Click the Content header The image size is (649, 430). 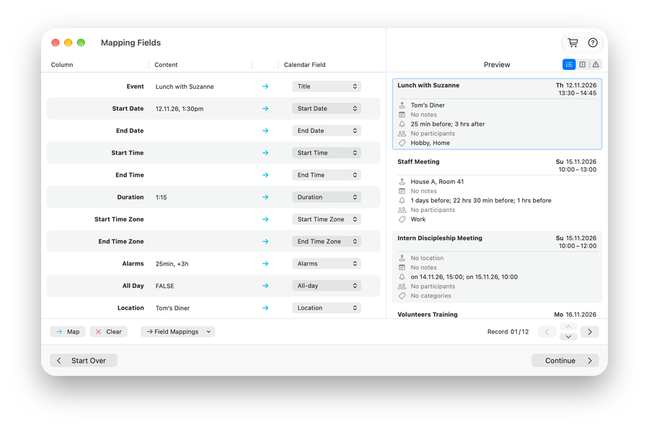[x=166, y=65]
